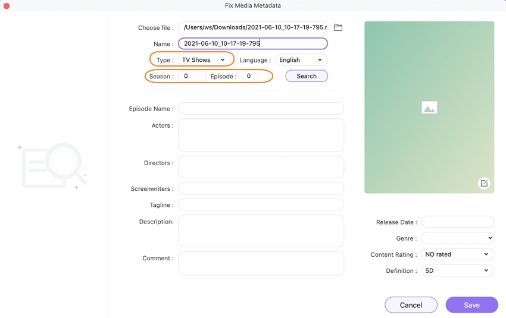Open the Type dropdown showing TV Shows

[204, 60]
